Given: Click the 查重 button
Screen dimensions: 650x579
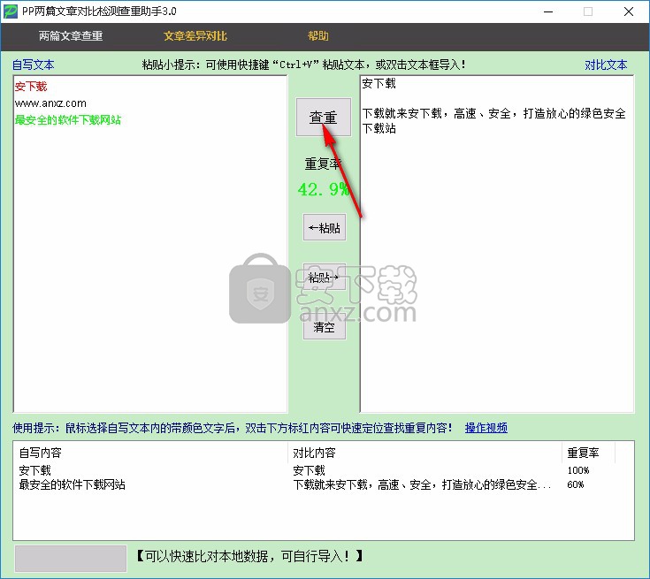Looking at the screenshot, I should tap(324, 117).
